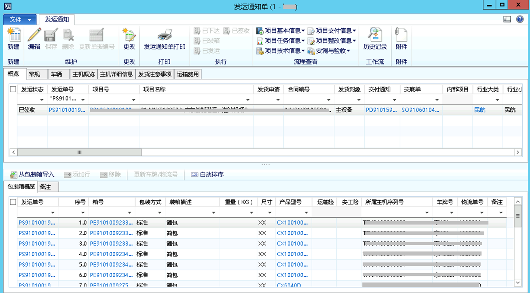Open 发运状态 column filter dropdown
The height and width of the screenshot is (293, 530).
42,100
